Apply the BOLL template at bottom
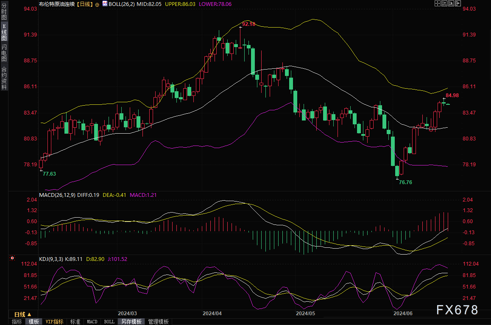The height and width of the screenshot is (325, 491). (109, 322)
